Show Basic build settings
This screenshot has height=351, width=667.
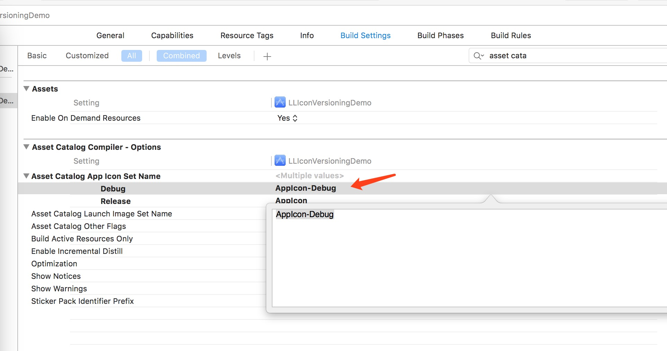[x=37, y=55]
